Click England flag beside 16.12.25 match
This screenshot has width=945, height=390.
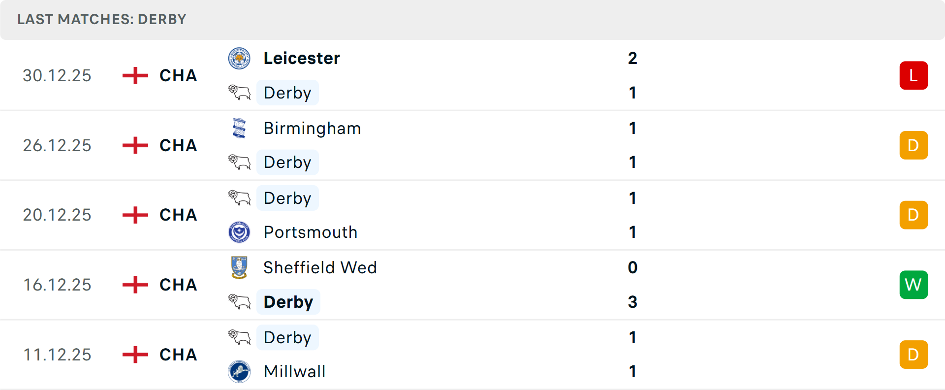point(135,285)
